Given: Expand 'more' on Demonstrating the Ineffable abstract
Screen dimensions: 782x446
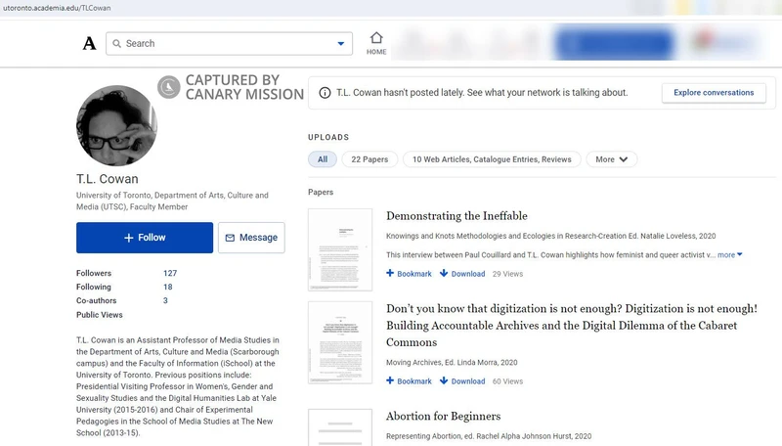Looking at the screenshot, I should pyautogui.click(x=729, y=255).
